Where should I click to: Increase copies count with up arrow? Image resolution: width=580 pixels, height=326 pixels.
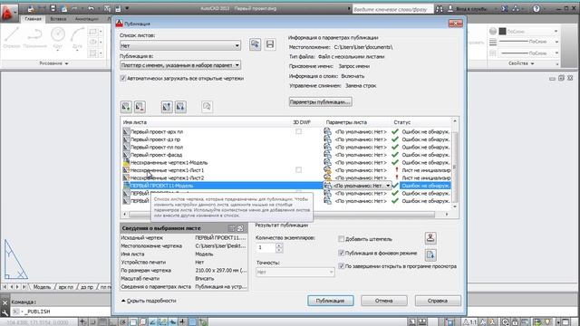(x=279, y=245)
